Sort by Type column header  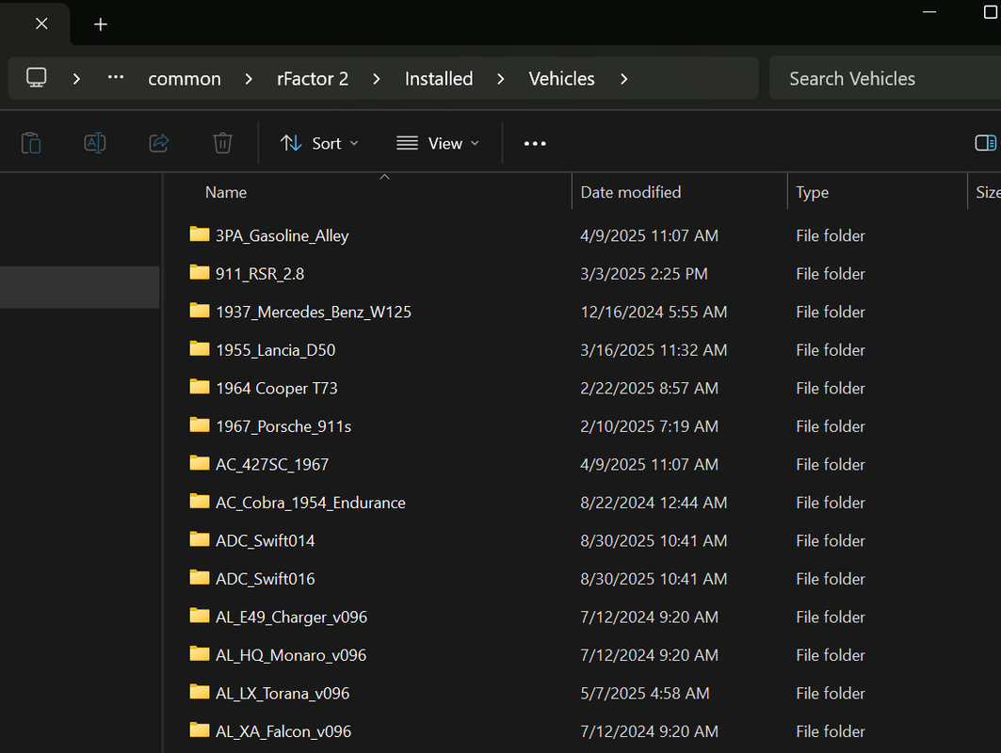[812, 192]
